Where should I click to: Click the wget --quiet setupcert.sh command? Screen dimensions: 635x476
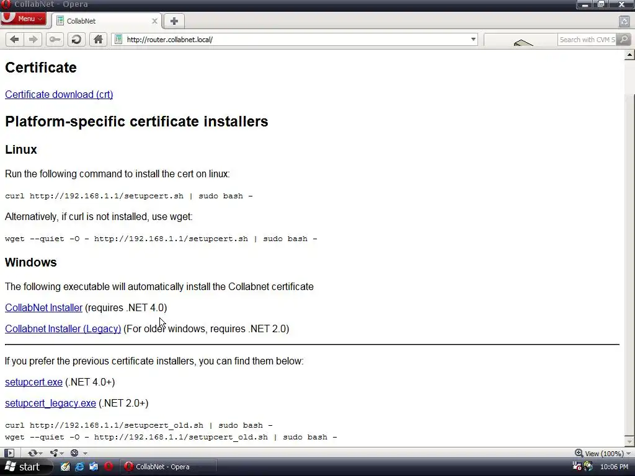[161, 239]
